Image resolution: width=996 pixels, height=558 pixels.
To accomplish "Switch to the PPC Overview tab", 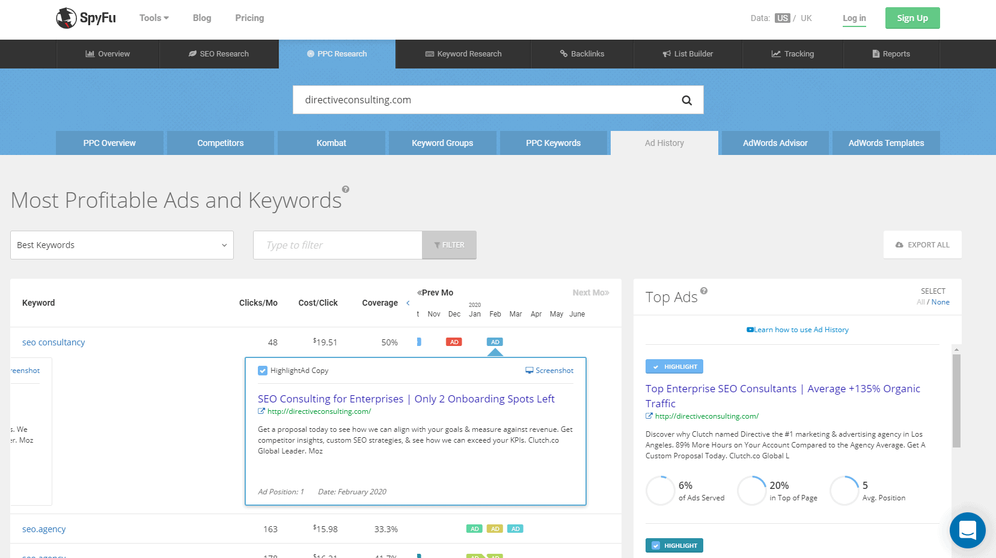I will [x=109, y=143].
